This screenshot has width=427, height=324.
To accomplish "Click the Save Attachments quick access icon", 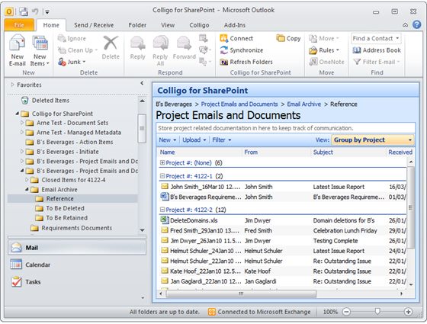I will (x=24, y=11).
